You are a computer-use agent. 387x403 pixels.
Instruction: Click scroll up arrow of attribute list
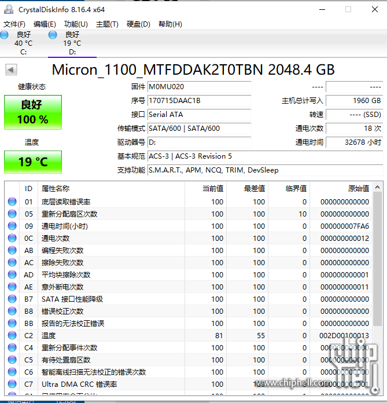pos(377,188)
